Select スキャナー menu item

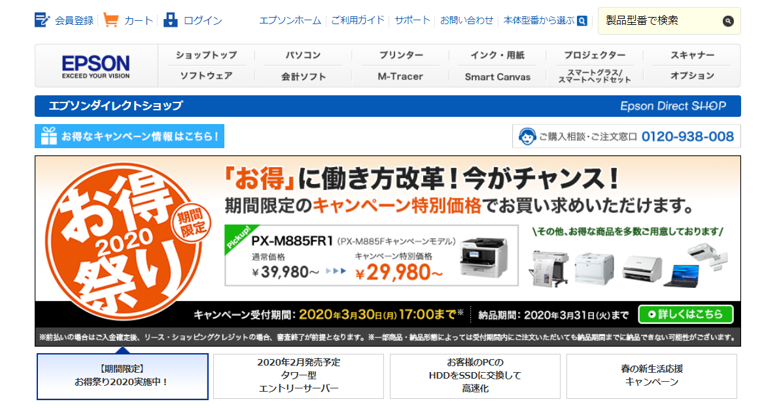point(692,55)
